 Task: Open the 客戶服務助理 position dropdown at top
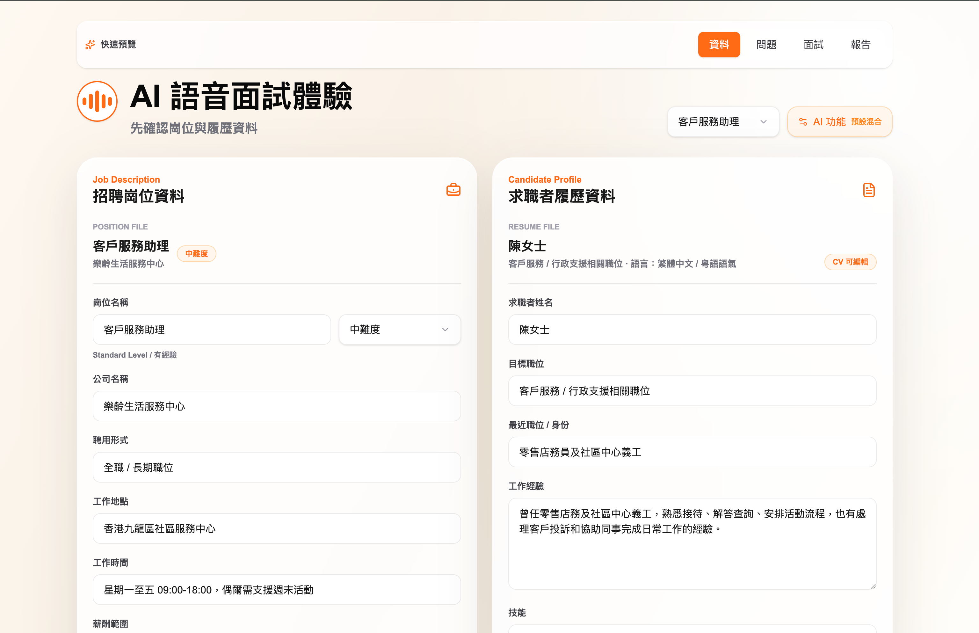click(723, 122)
